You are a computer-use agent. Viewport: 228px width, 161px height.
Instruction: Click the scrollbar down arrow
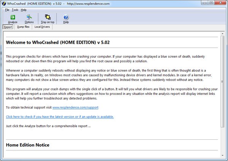pos(222,155)
